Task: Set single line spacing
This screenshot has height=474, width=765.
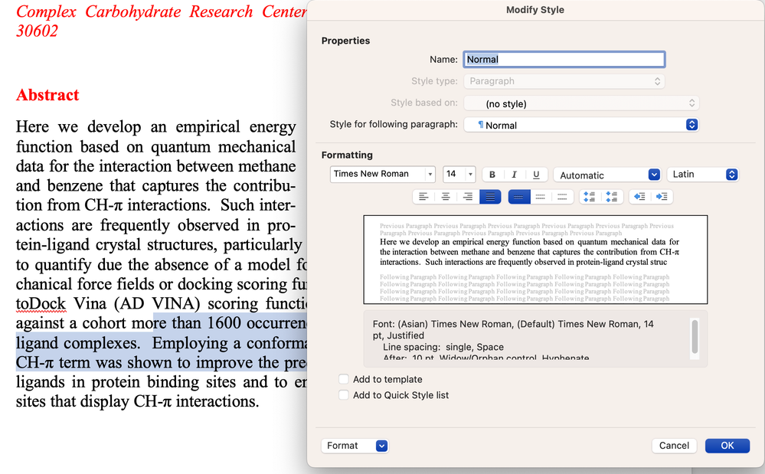Action: click(x=520, y=197)
